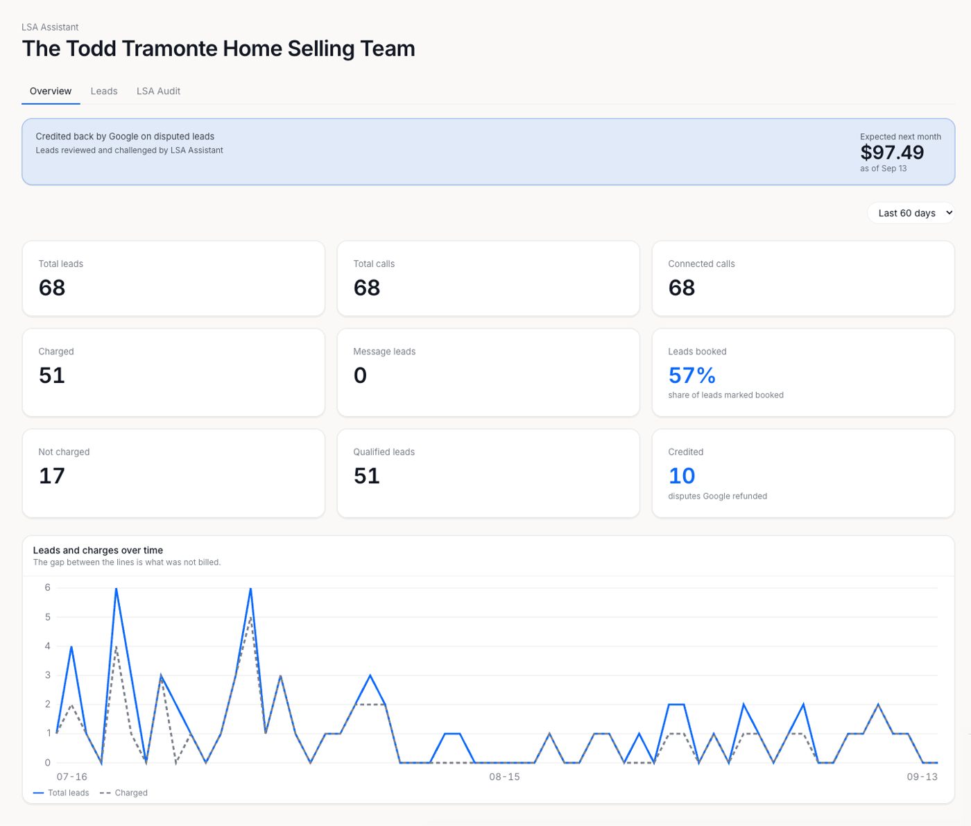Click 'Leads reviewed and challenged by LSA Assistant'
The width and height of the screenshot is (971, 826).
[x=129, y=150]
